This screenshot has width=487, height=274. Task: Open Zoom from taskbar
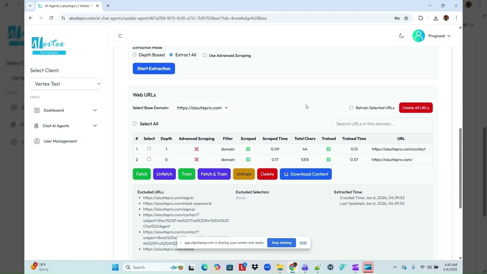coord(267,267)
